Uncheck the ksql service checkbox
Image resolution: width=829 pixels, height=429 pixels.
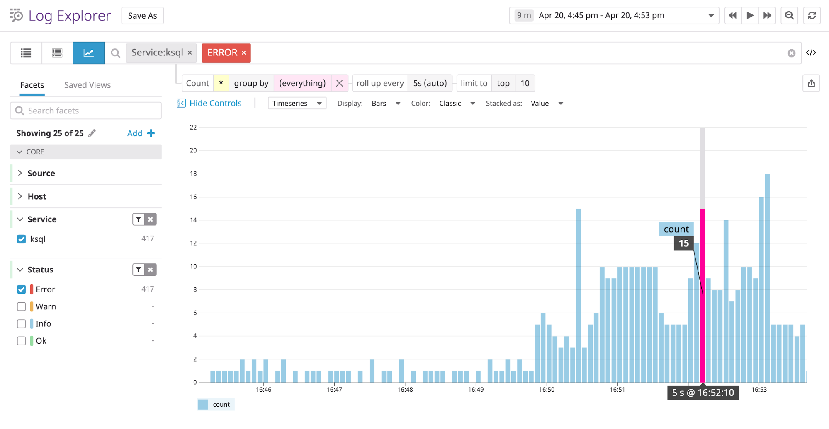coord(21,239)
